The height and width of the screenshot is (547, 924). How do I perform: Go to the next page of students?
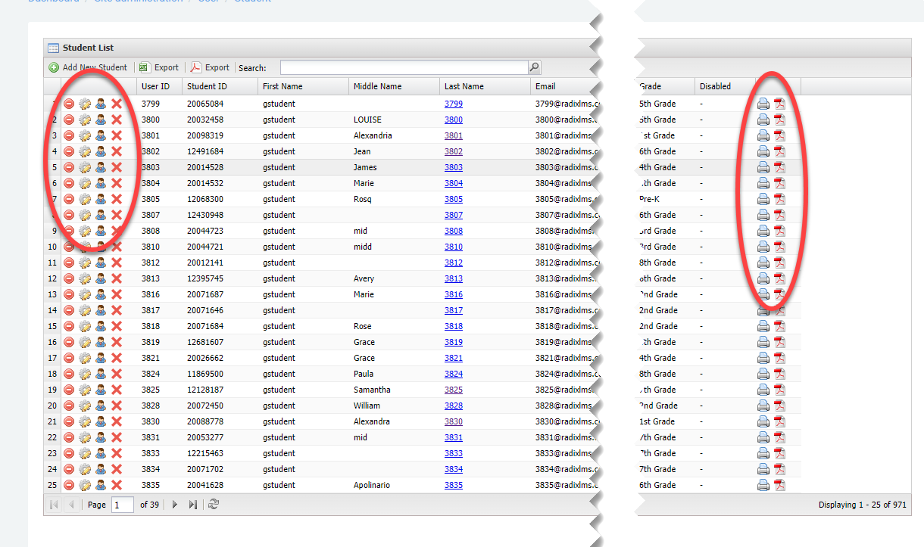click(x=175, y=505)
